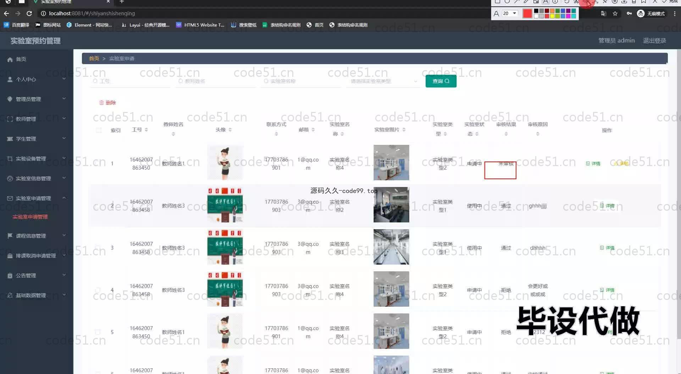Screen dimensions: 681x374
Task: Open 基础数据管理 menu
Action: pos(31,295)
